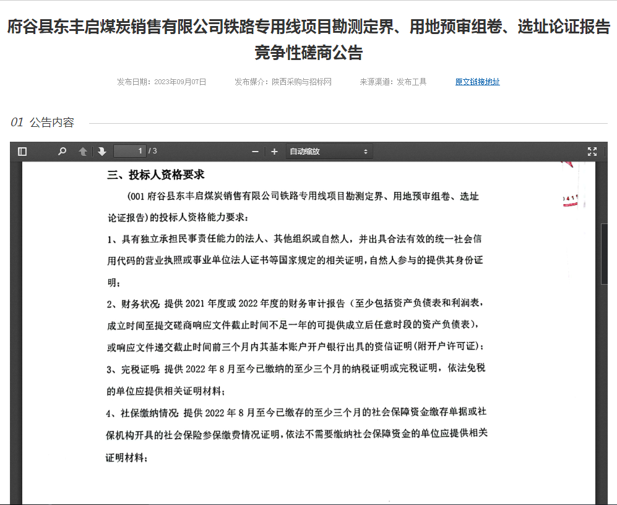Click the page number input field
Screen dimensions: 617x505
(130, 151)
